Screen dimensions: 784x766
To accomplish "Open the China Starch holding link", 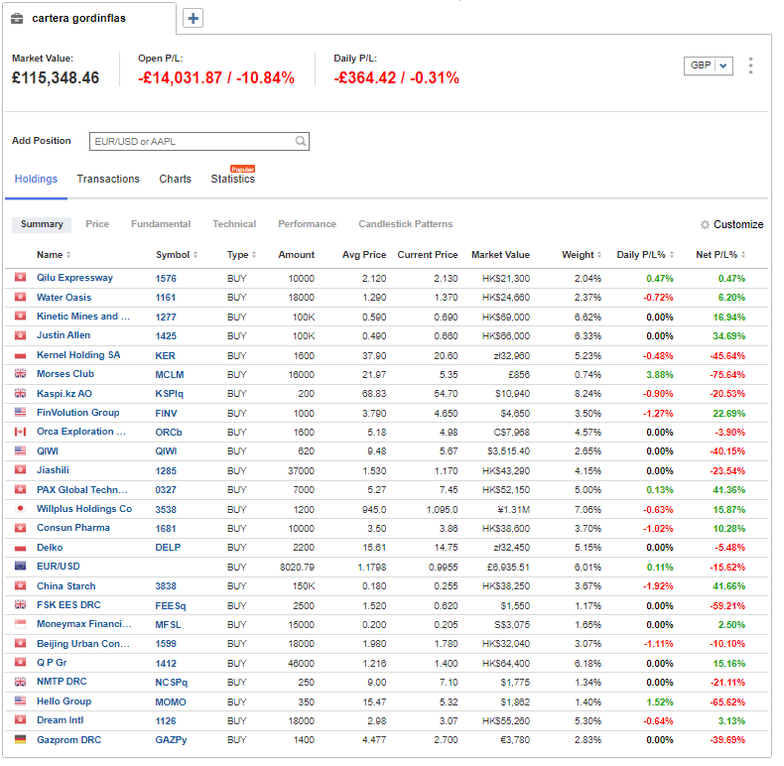I will click(x=66, y=586).
